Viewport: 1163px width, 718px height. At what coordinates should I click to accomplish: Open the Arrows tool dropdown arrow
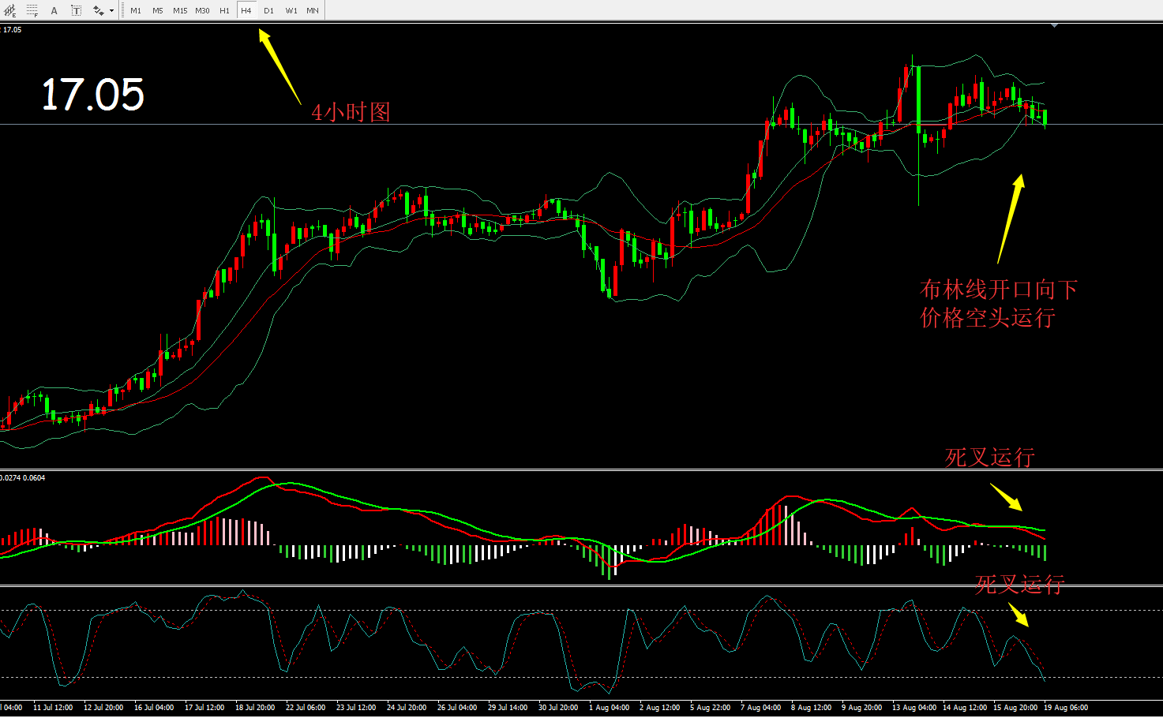(x=111, y=11)
